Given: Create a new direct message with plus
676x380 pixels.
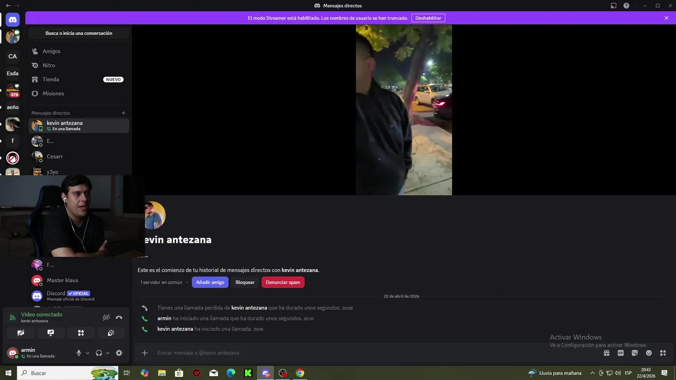Looking at the screenshot, I should click(124, 113).
